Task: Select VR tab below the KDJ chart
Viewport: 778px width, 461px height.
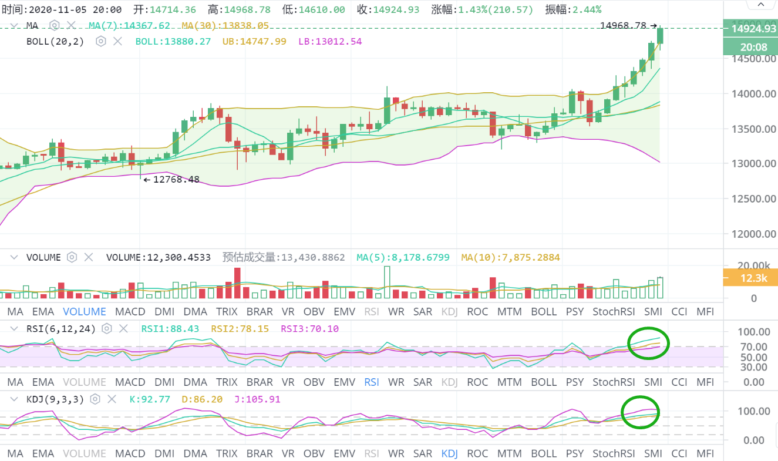Action: [288, 453]
